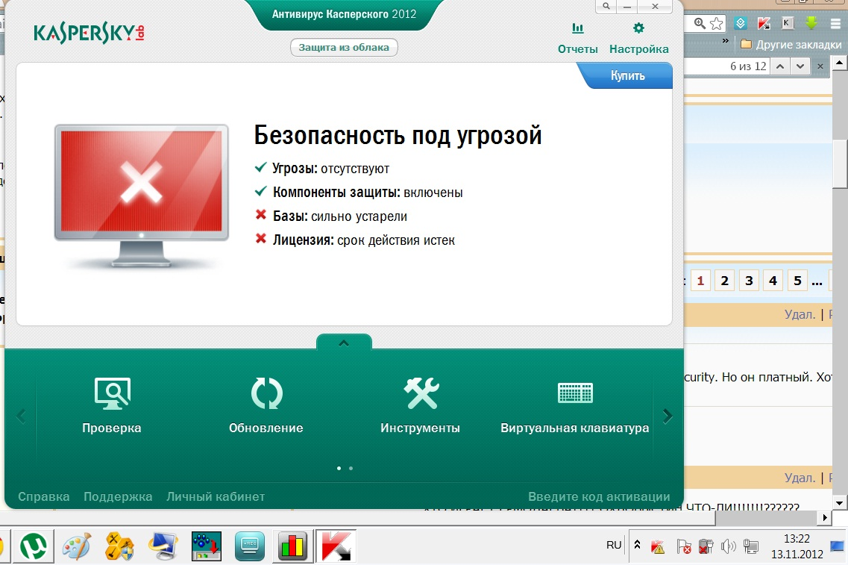Click Лицензия: срок действия истек line
This screenshot has width=848, height=565.
pos(355,240)
